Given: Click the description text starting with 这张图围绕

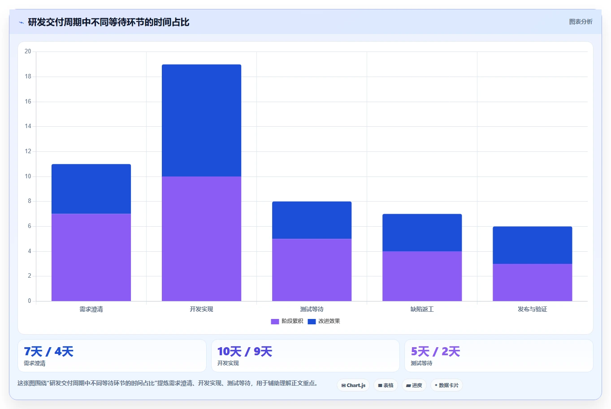Looking at the screenshot, I should point(168,383).
